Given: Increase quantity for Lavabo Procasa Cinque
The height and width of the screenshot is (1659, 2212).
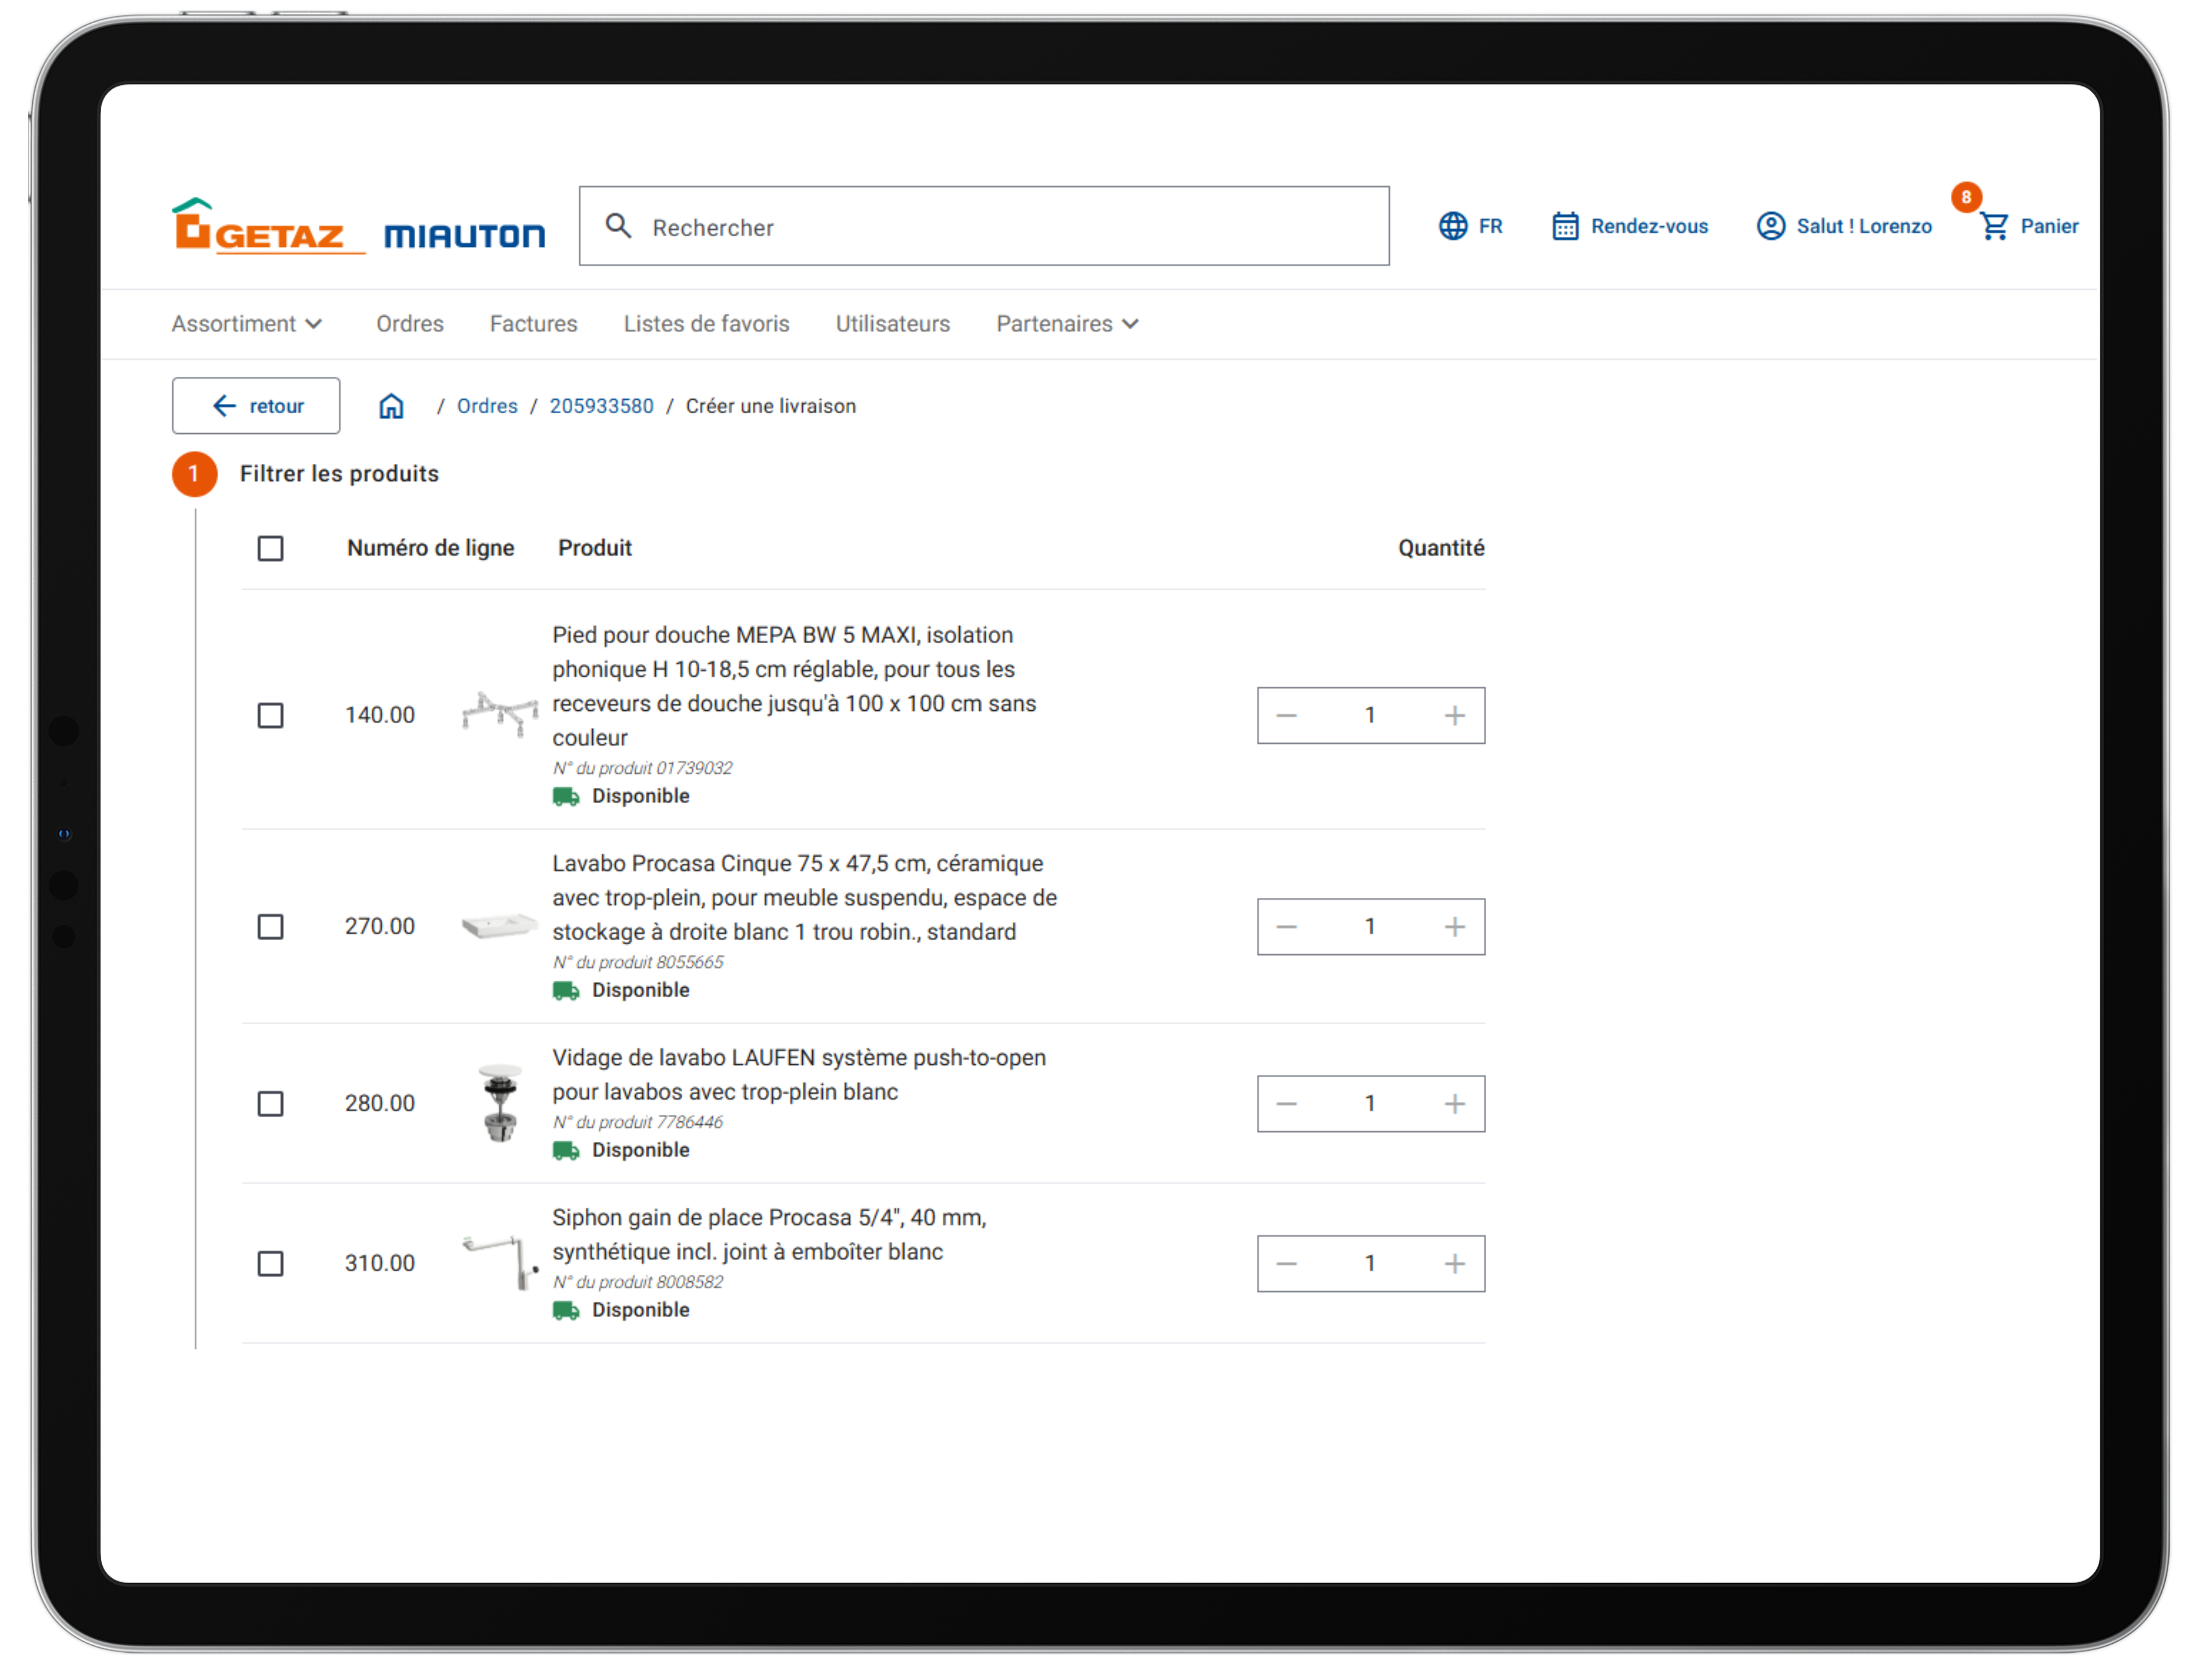Looking at the screenshot, I should [x=1455, y=927].
